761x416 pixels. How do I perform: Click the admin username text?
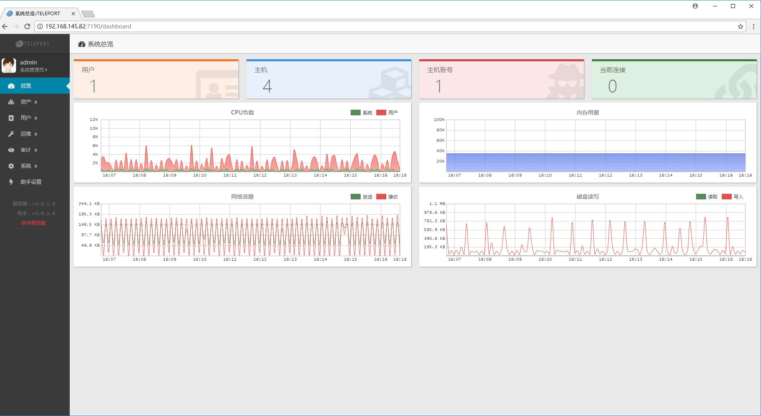[28, 62]
